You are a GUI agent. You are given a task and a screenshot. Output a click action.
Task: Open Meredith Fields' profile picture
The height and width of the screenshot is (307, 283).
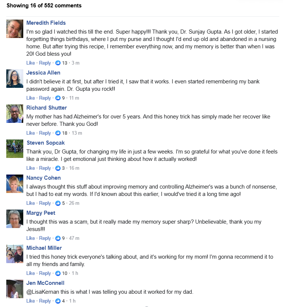pyautogui.click(x=15, y=28)
